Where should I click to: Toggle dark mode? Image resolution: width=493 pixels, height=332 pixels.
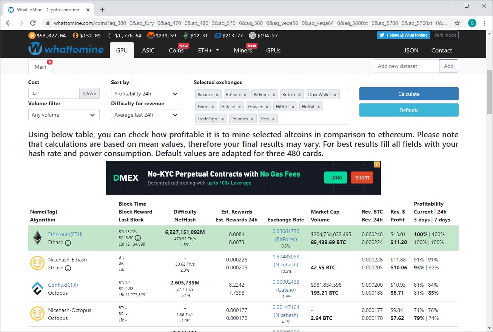[x=445, y=35]
